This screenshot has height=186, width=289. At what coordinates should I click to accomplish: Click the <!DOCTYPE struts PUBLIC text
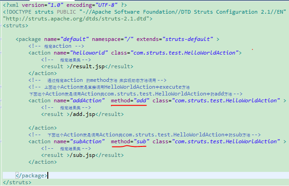(39, 12)
